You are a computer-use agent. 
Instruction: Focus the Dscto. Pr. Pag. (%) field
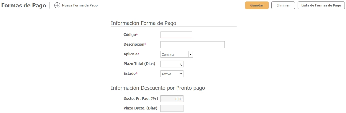tap(172, 99)
